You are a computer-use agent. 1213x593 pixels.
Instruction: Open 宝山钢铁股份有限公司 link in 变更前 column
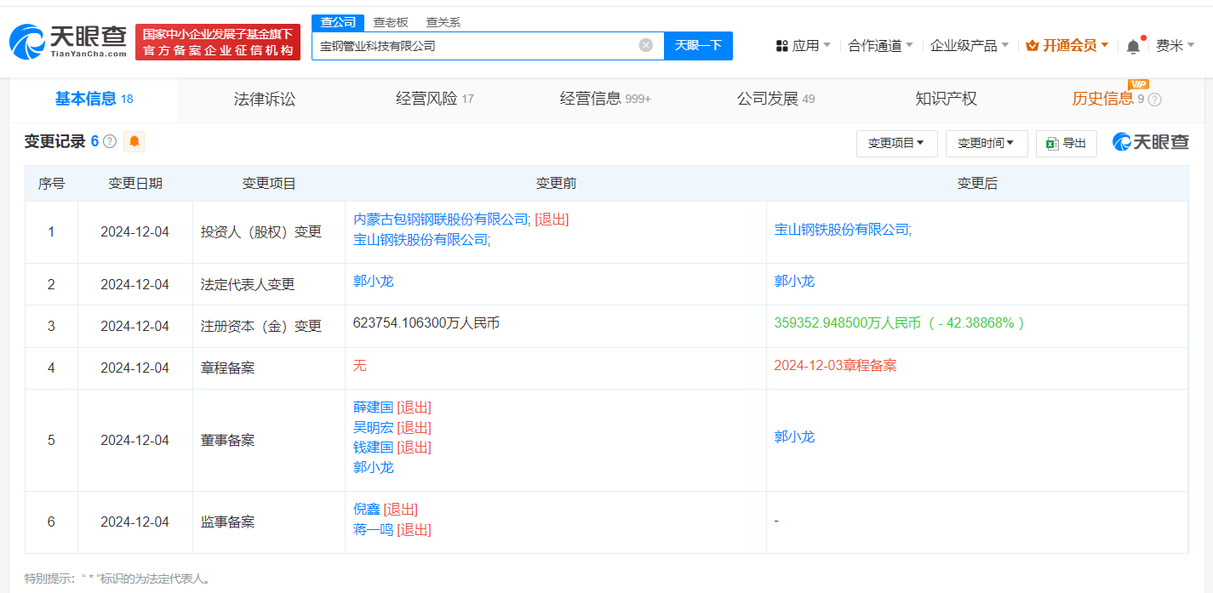pos(421,240)
